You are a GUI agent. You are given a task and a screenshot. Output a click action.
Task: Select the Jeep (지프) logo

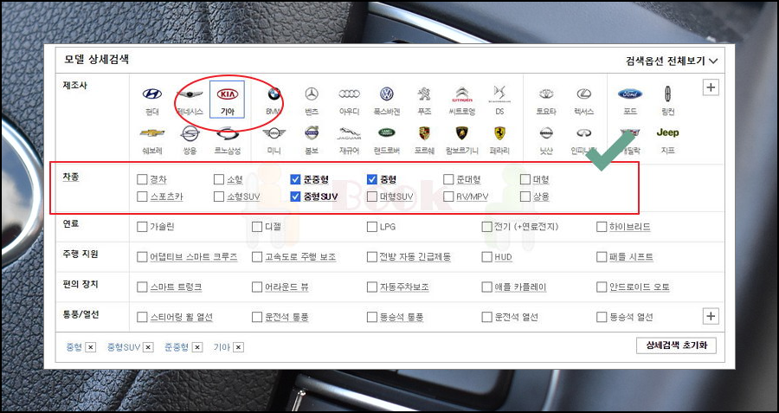667,132
